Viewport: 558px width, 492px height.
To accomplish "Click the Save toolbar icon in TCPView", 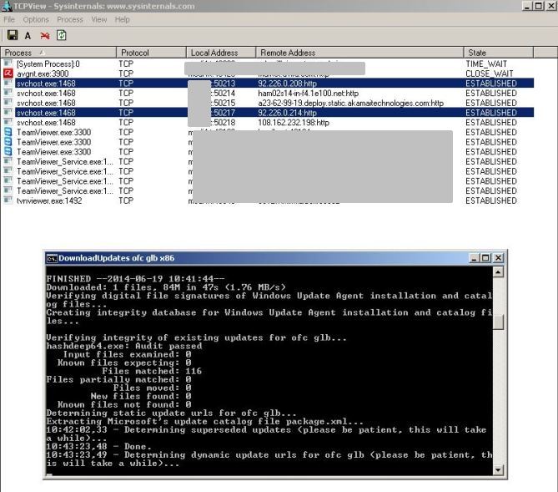I will coord(13,35).
